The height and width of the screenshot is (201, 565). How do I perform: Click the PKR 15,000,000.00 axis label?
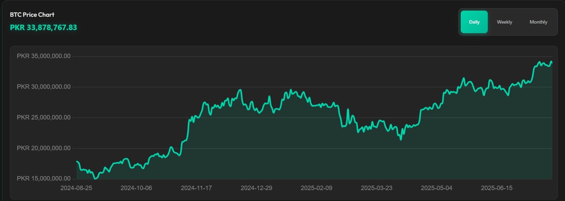tap(44, 178)
